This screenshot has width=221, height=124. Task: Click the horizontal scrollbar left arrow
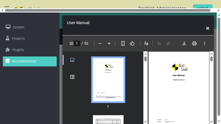tap(2, 10)
